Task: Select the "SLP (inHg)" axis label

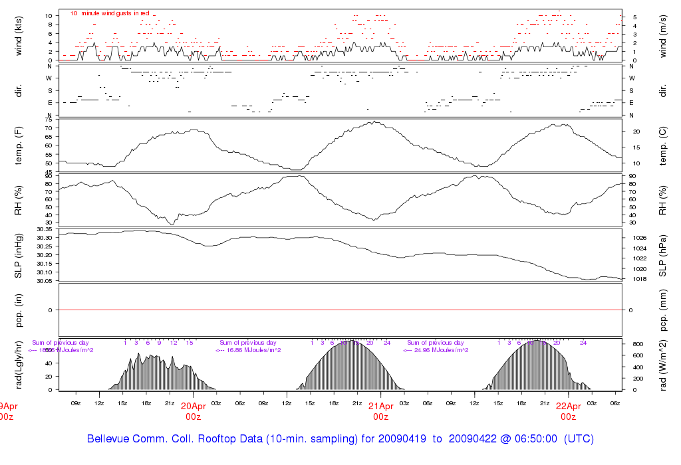Action: point(18,256)
